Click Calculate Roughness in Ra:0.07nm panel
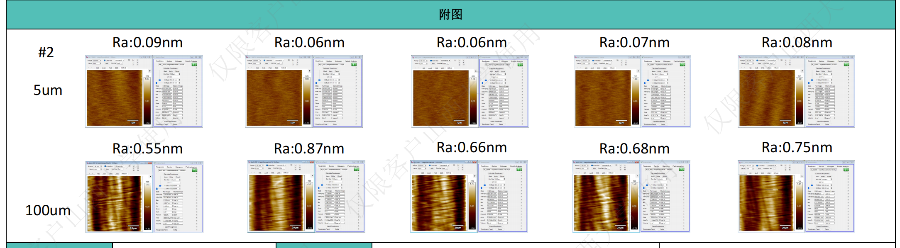This screenshot has height=248, width=900. tap(658, 68)
